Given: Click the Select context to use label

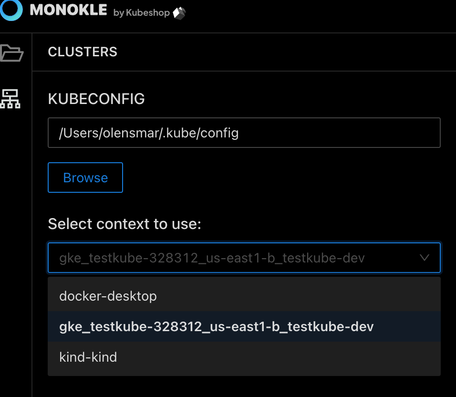Looking at the screenshot, I should [x=124, y=224].
